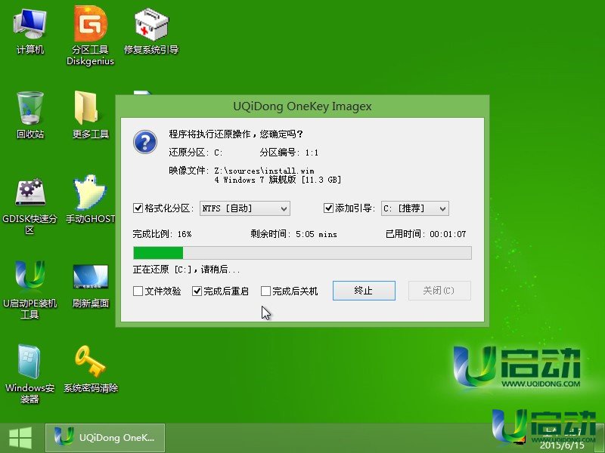Toggle the 添加引导 checkbox
The height and width of the screenshot is (453, 605).
[x=328, y=208]
